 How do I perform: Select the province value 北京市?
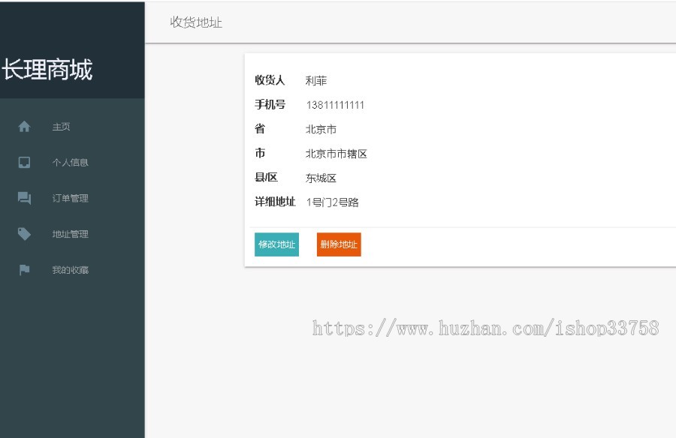(321, 129)
